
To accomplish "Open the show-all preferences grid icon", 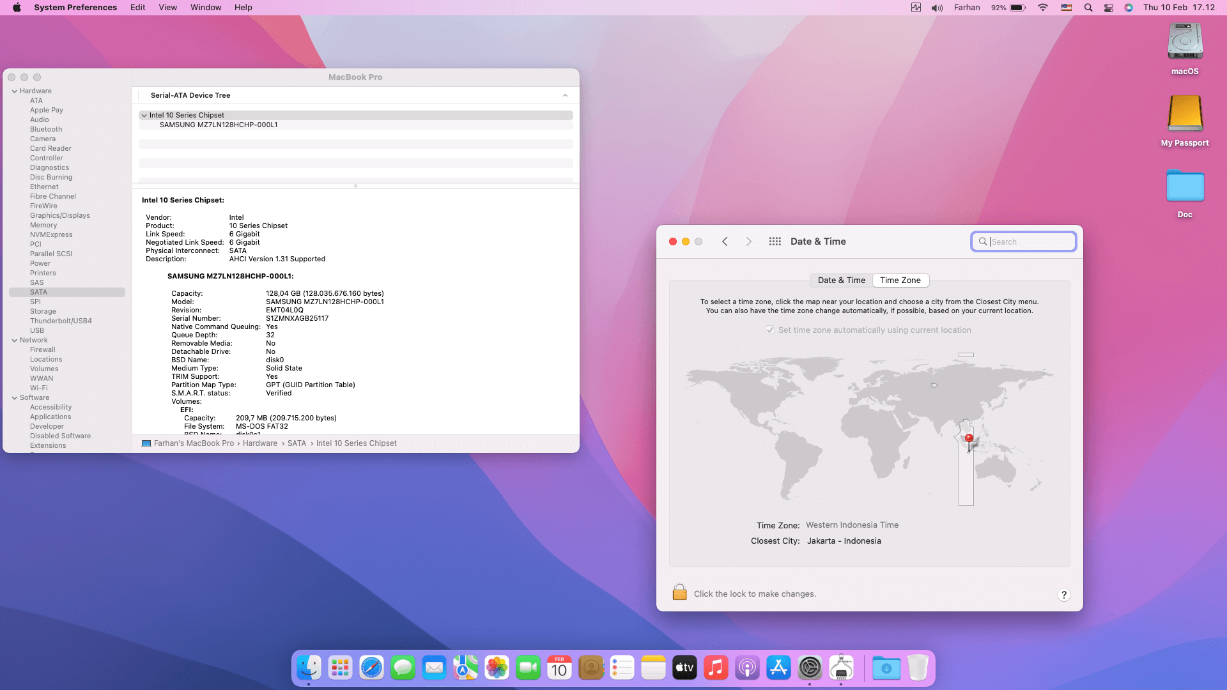I will (x=775, y=241).
